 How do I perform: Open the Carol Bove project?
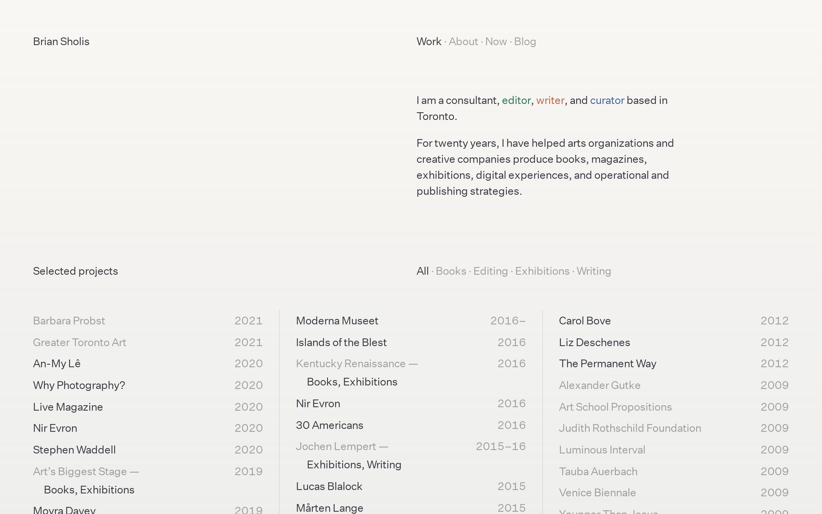(x=585, y=321)
